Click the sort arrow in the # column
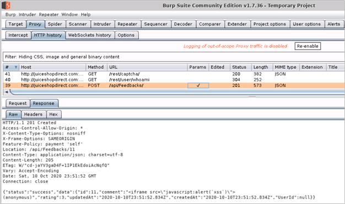Image resolution: width=345 pixels, height=204 pixels. (x=16, y=67)
